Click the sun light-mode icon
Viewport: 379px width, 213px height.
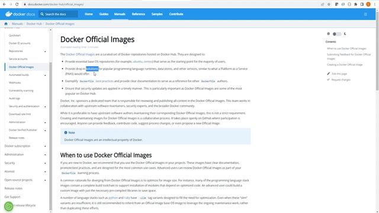[328, 34]
